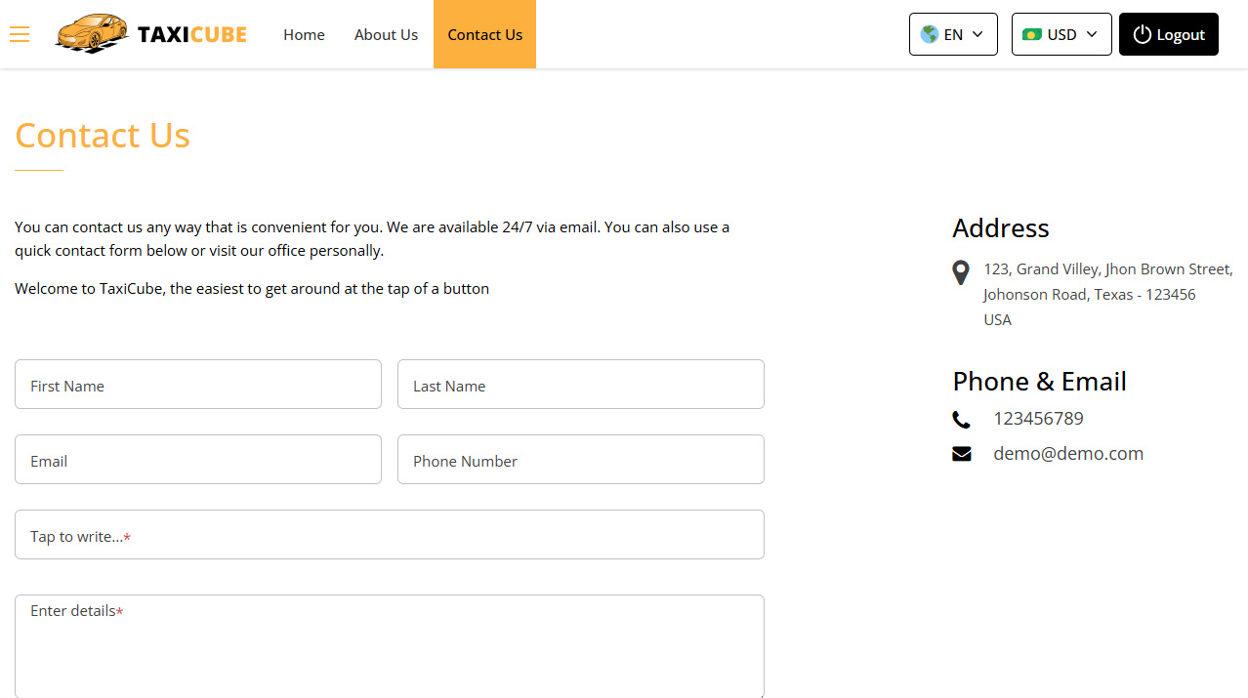Click the phone handset icon
Screen dimensions: 1248x698
click(962, 420)
